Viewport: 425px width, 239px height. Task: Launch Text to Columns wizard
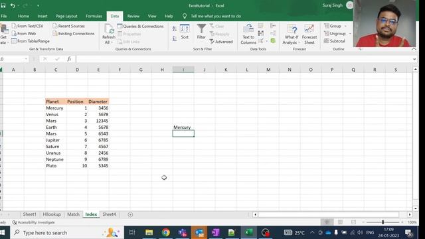(x=248, y=34)
